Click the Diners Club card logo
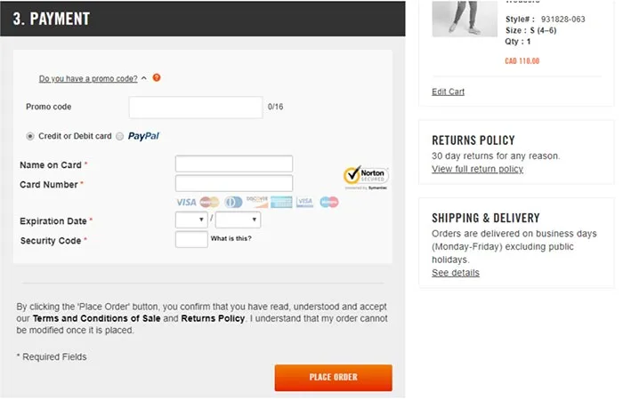Image resolution: width=623 pixels, height=400 pixels. click(233, 202)
